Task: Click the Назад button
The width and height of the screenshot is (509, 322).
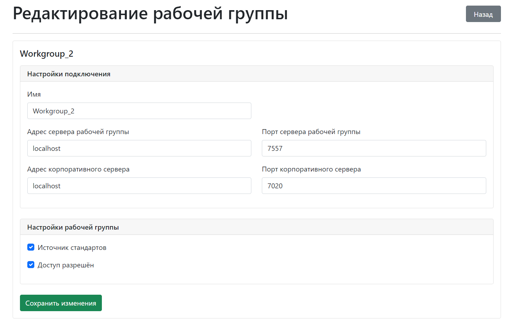Action: tap(483, 14)
